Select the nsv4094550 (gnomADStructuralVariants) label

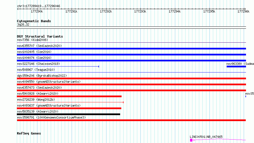[x=49, y=82]
